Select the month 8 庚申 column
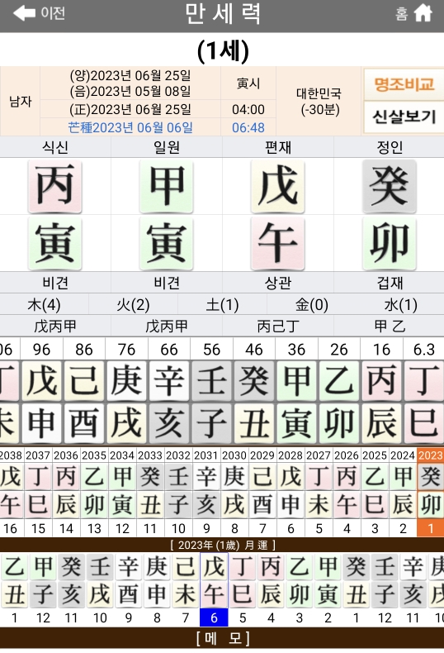 click(x=157, y=589)
